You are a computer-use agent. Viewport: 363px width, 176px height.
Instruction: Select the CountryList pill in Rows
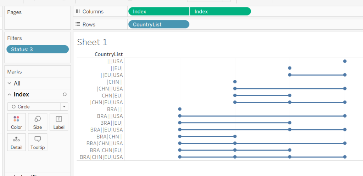tap(159, 24)
